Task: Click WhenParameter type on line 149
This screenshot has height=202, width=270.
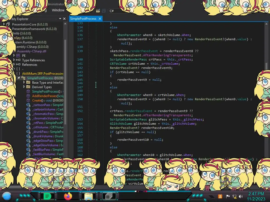Action: tap(129, 95)
